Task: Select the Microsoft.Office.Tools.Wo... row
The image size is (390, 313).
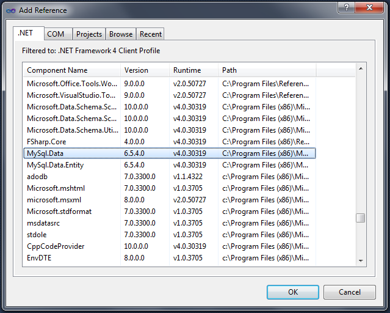Action: (170, 84)
